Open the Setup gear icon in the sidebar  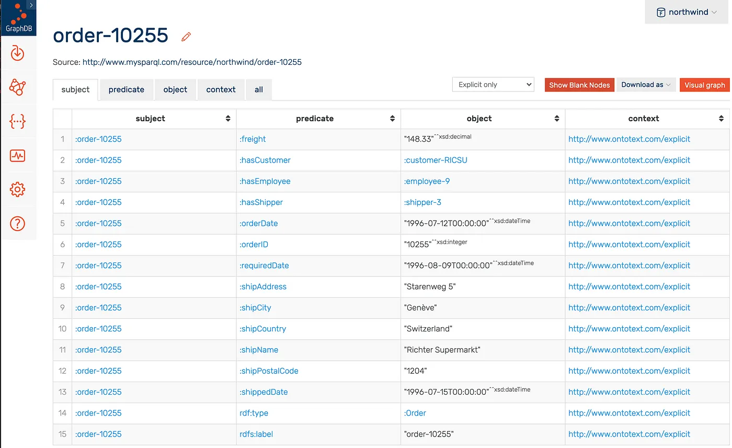pyautogui.click(x=18, y=189)
